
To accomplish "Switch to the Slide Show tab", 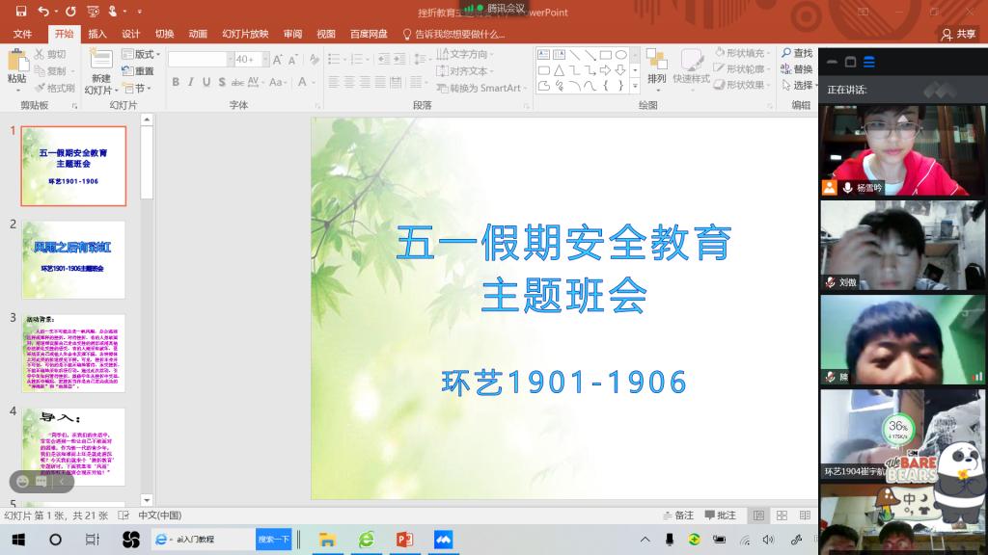I will point(245,34).
